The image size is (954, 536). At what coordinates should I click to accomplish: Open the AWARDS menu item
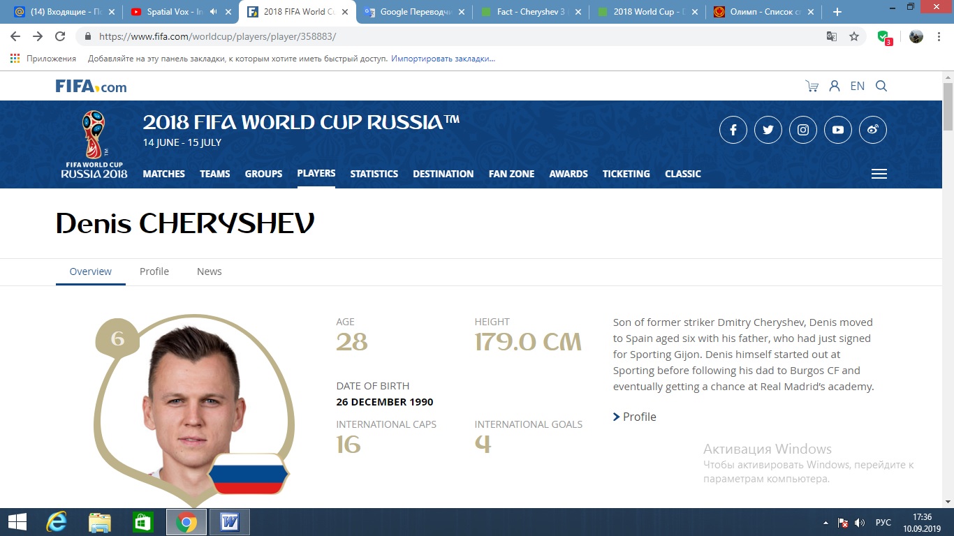point(568,174)
